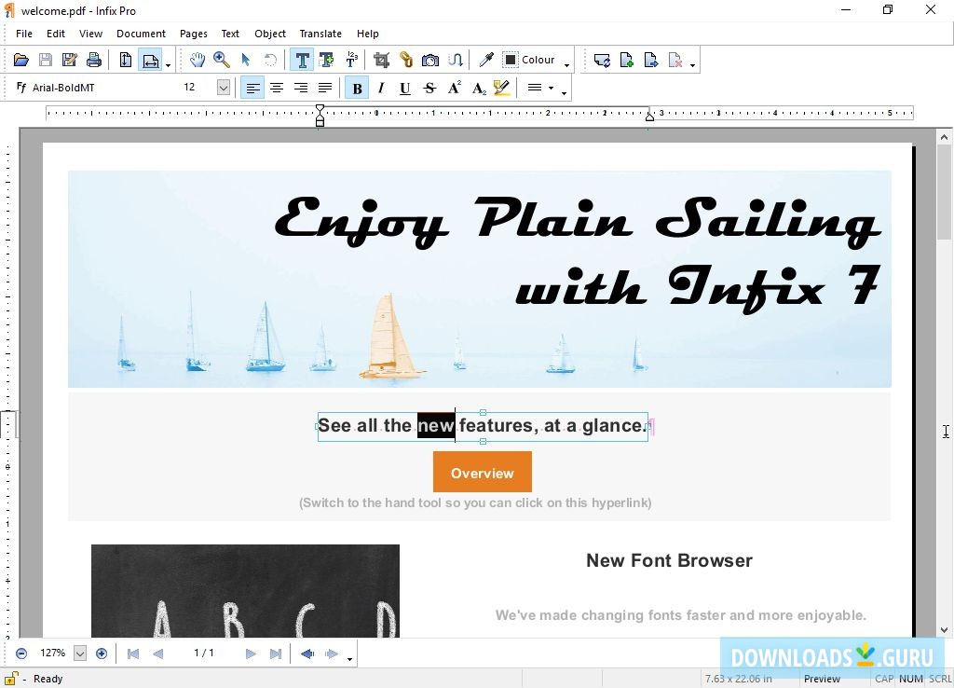Click the vertical scrollbar thumb
954x688 pixels.
click(944, 192)
